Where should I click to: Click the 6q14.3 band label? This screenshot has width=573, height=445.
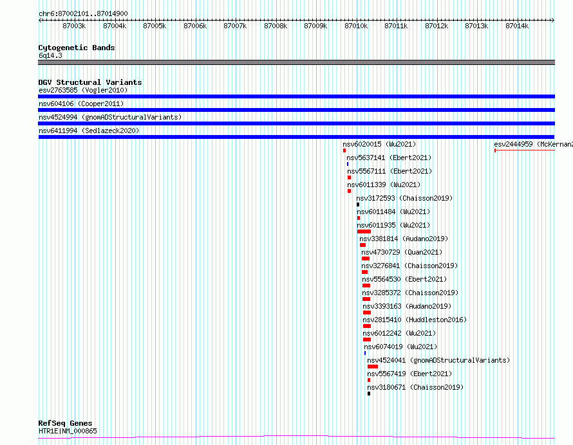50,55
